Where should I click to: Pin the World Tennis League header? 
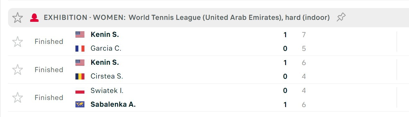[x=341, y=18]
